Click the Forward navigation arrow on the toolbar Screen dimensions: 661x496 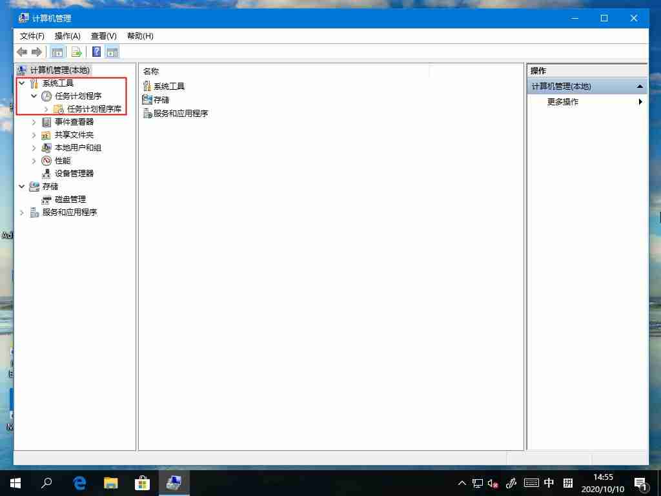click(35, 52)
